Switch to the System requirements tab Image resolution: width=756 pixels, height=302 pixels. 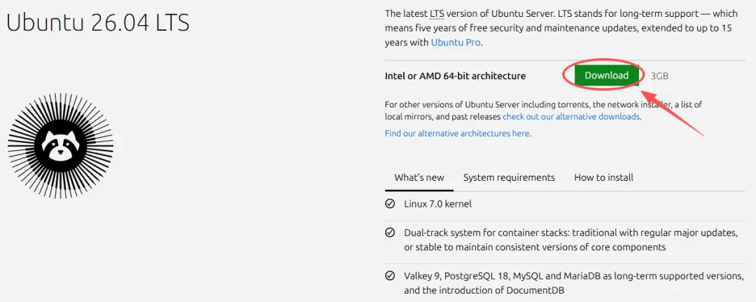(x=509, y=177)
